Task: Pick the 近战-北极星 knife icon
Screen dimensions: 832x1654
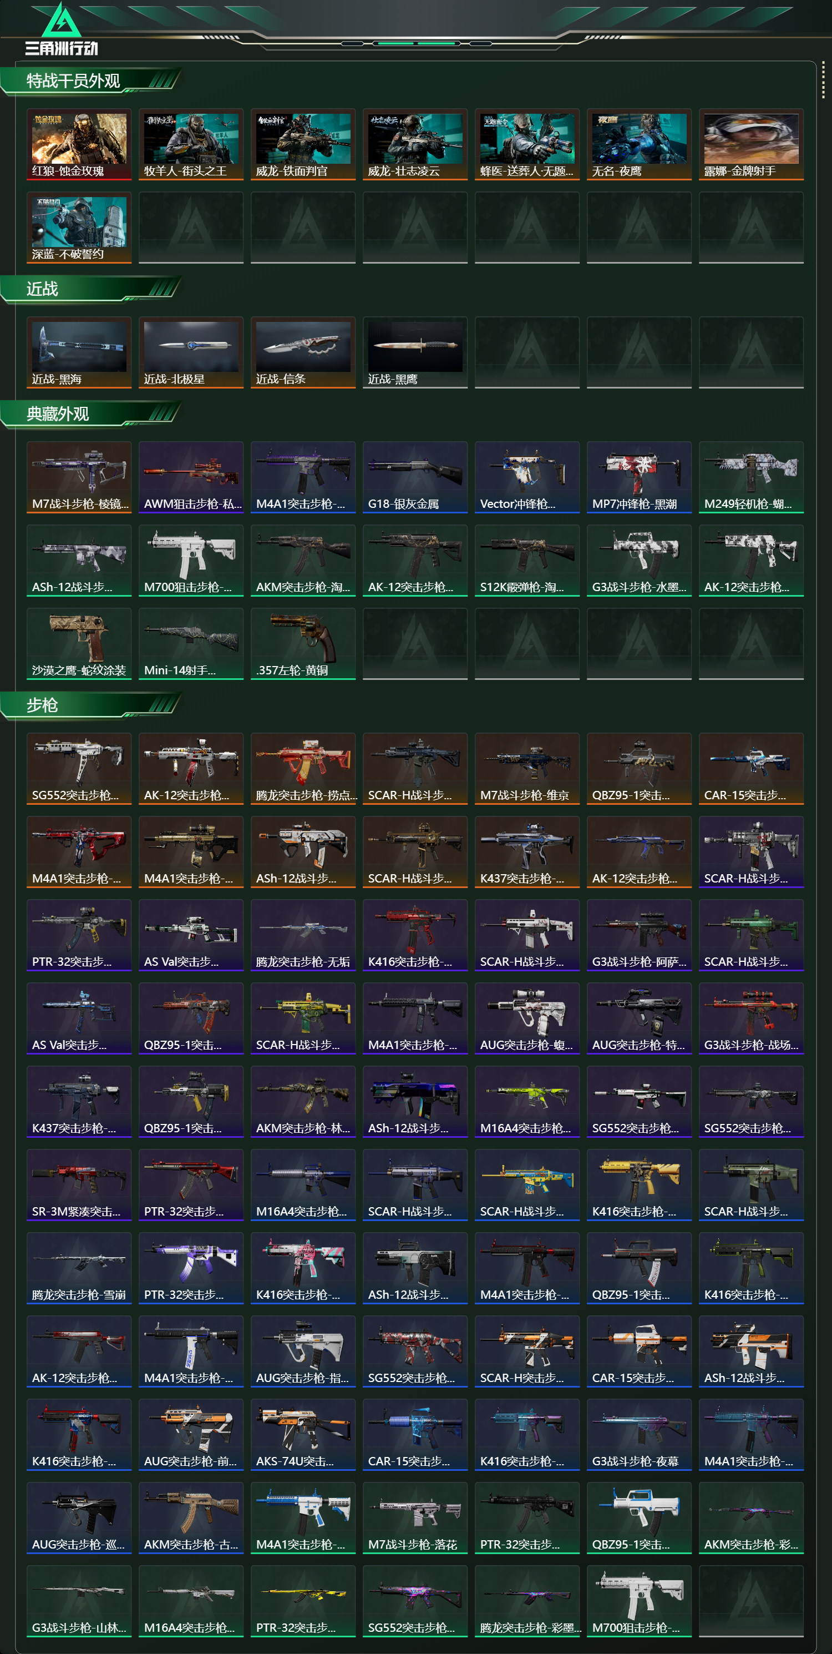Action: 191,352
